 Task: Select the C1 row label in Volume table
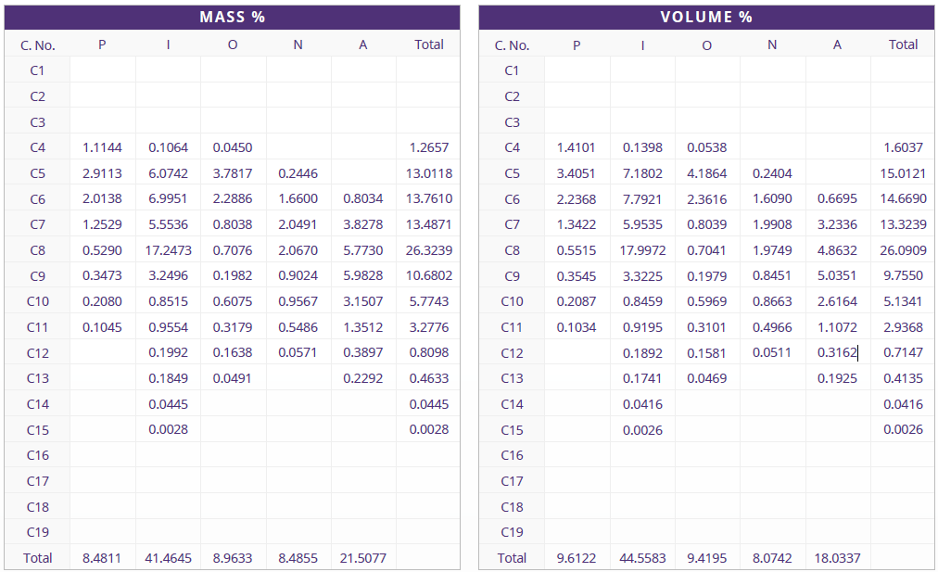pyautogui.click(x=512, y=70)
